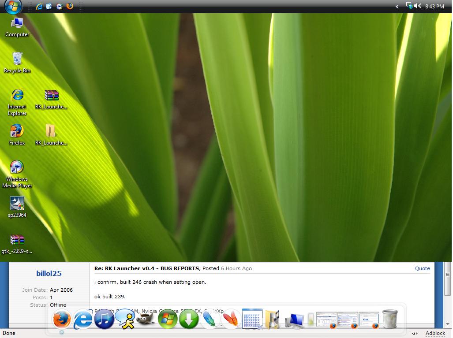Open the orange feather dock icon
The height and width of the screenshot is (338, 453).
[231, 319]
